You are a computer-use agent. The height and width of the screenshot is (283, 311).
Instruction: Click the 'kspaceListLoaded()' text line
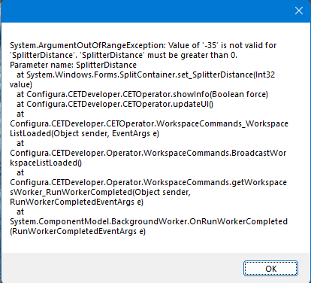click(46, 163)
